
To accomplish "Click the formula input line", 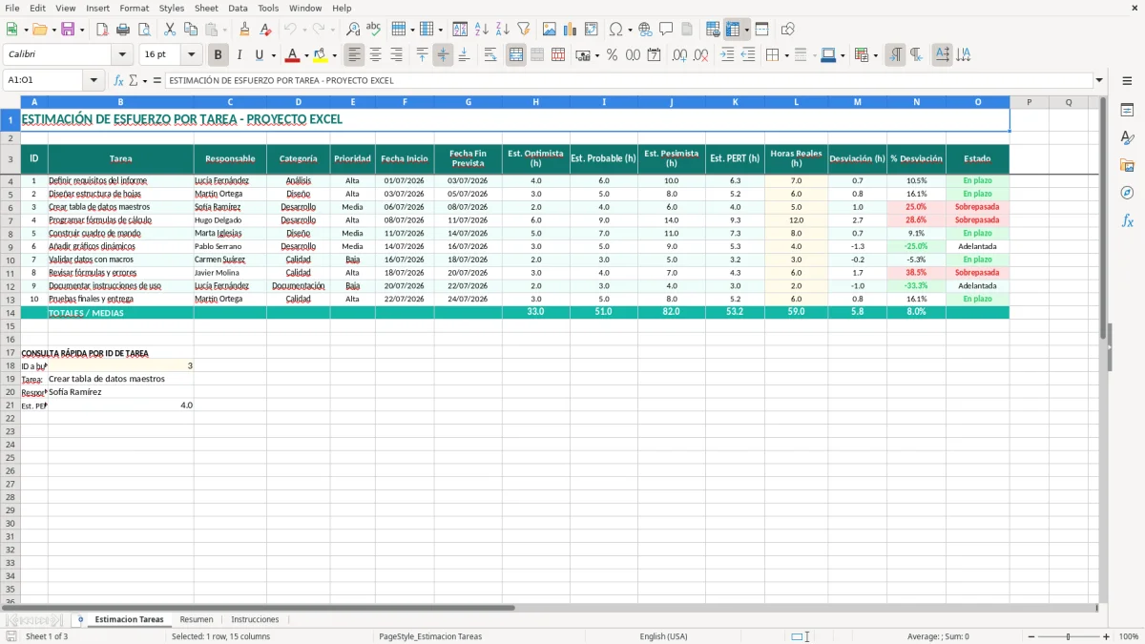I will click(628, 80).
